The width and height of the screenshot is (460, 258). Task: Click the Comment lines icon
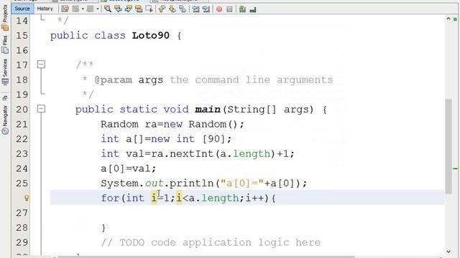tap(242, 9)
